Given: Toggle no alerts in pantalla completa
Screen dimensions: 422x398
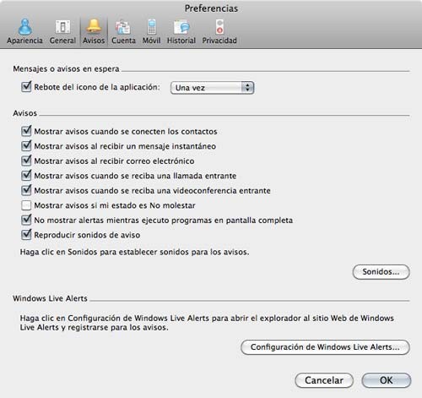Looking at the screenshot, I should (26, 220).
